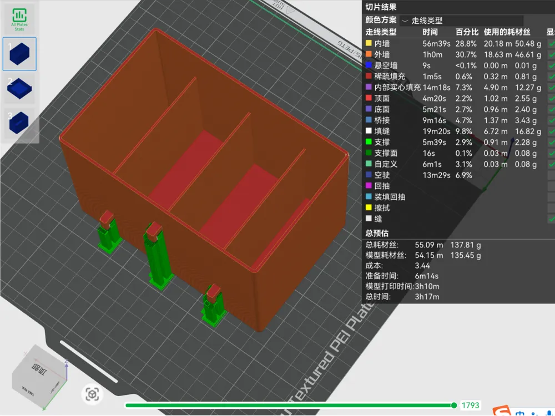Enable visibility checkbox for 空驶 row
555x416 pixels.
click(551, 175)
